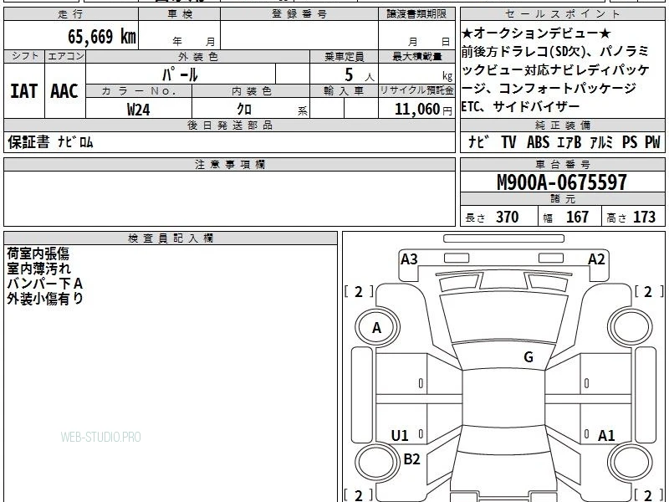Click the 外装小傷有り inspector note
Image resolution: width=669 pixels, height=502 pixels.
(x=45, y=299)
